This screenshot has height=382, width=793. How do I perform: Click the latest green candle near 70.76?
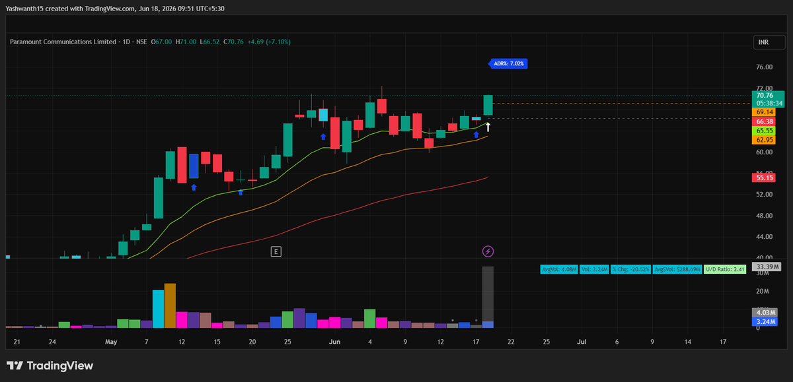488,105
